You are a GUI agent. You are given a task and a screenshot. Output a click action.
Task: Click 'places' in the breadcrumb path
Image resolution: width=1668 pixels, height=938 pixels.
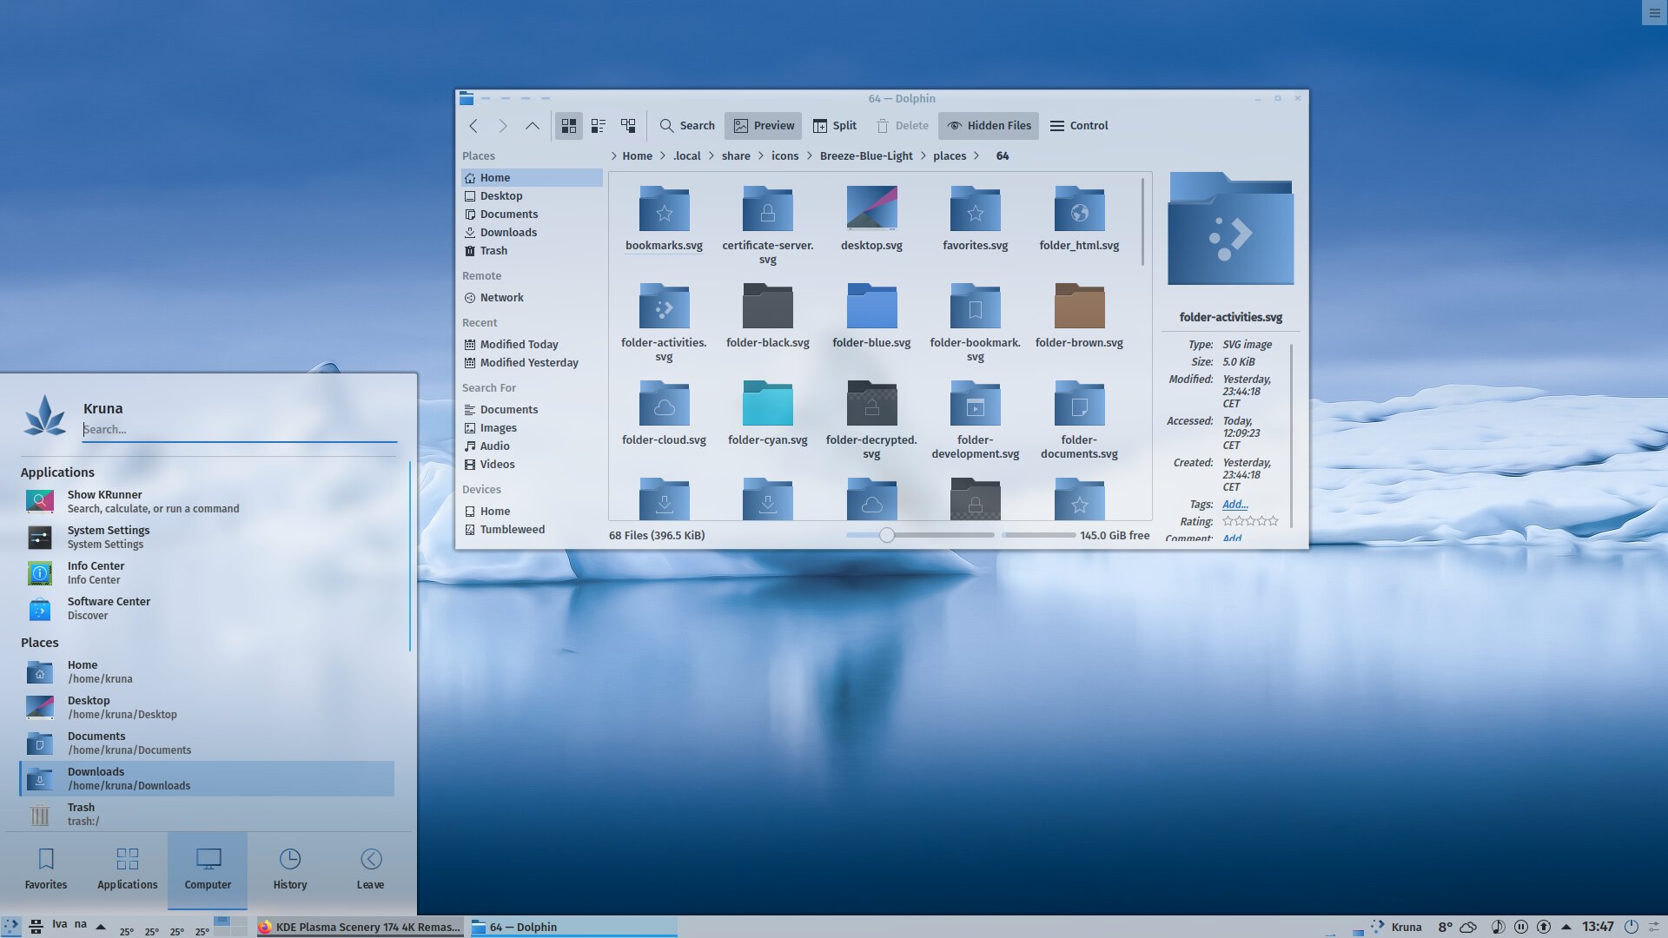(x=950, y=156)
